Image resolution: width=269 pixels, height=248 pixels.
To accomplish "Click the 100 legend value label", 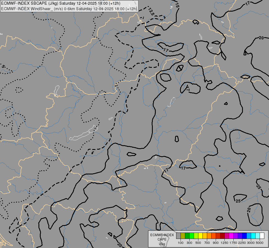I will tap(181, 243).
